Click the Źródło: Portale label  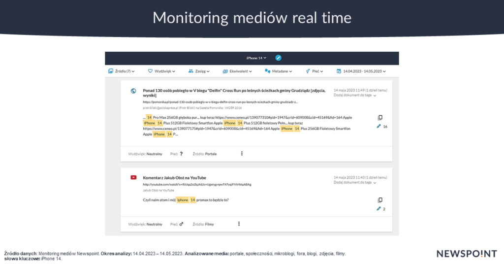click(205, 154)
